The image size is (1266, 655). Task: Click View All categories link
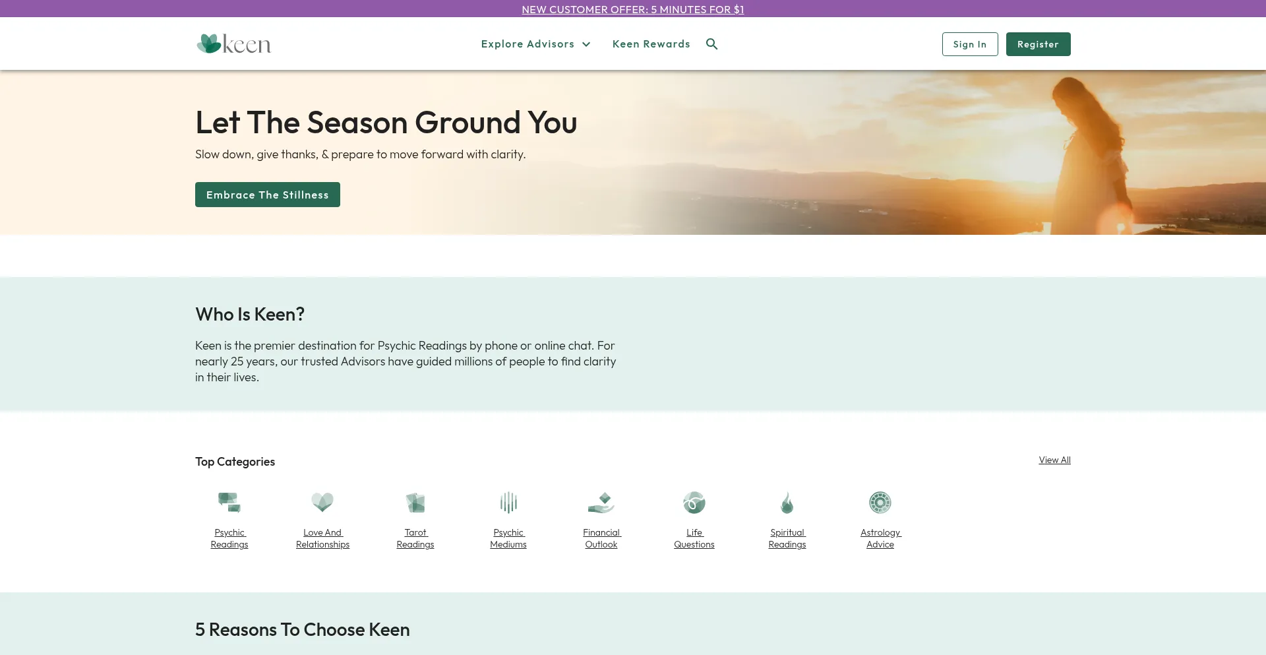pyautogui.click(x=1054, y=460)
